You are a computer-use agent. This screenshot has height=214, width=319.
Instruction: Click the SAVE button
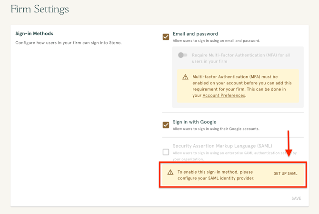[296, 198]
